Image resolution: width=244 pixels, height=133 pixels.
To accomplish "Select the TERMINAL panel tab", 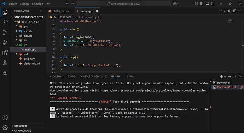I will coord(116,77).
